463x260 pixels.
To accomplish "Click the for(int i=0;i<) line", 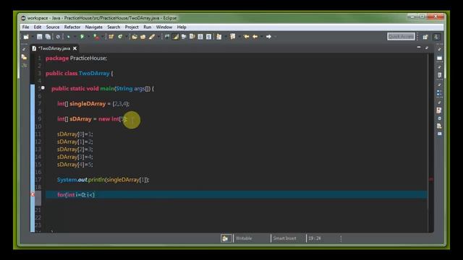I will (x=76, y=194).
